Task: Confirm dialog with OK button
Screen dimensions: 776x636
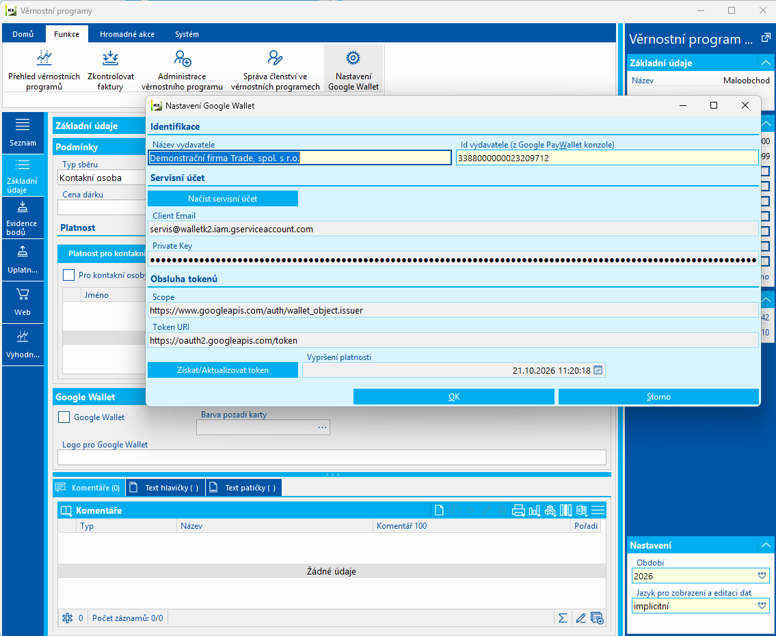Action: pos(454,397)
